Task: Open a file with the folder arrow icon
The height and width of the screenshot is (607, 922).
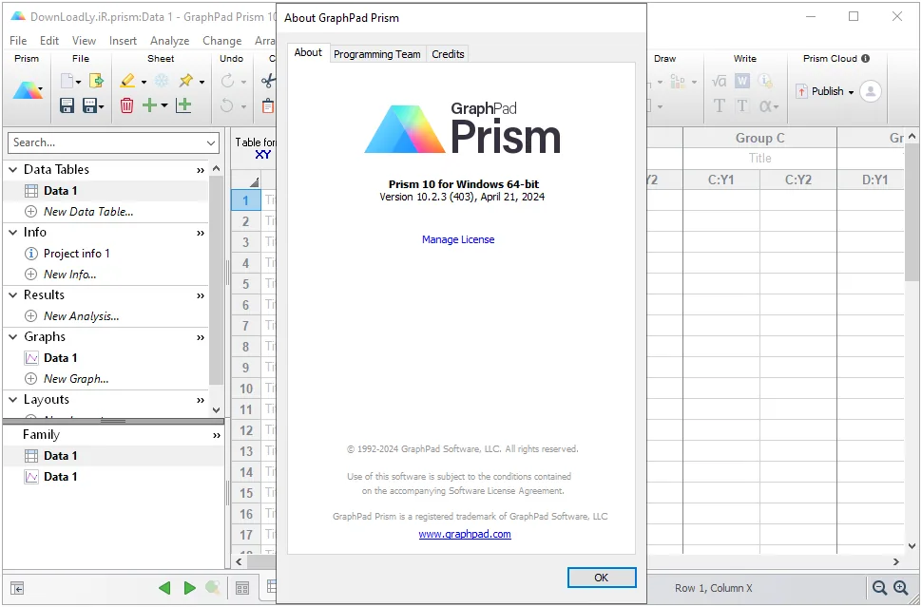Action: (x=96, y=81)
